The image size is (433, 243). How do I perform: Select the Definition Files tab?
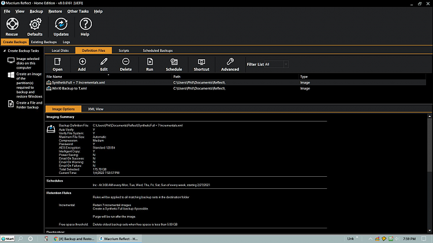click(94, 51)
